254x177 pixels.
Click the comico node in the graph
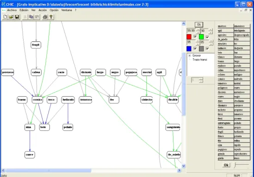click(x=37, y=100)
